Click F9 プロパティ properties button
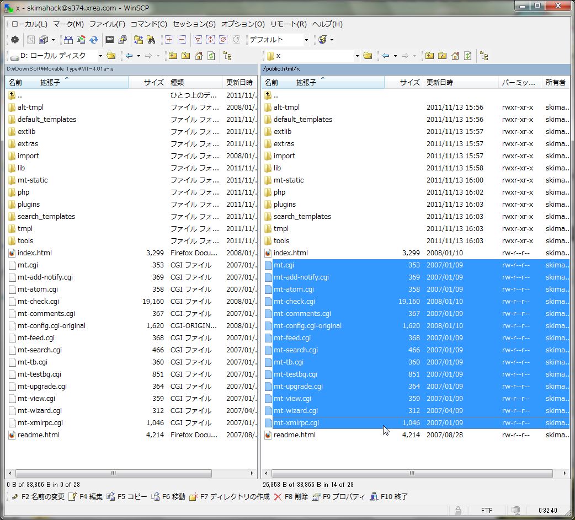Image resolution: width=575 pixels, height=520 pixels. 338,496
